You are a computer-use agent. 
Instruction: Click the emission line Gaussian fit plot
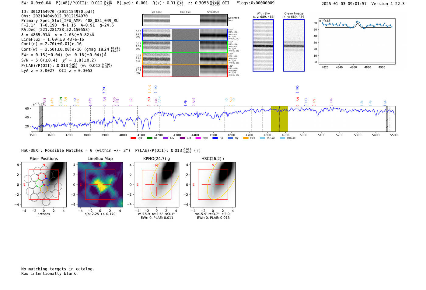click(x=357, y=41)
